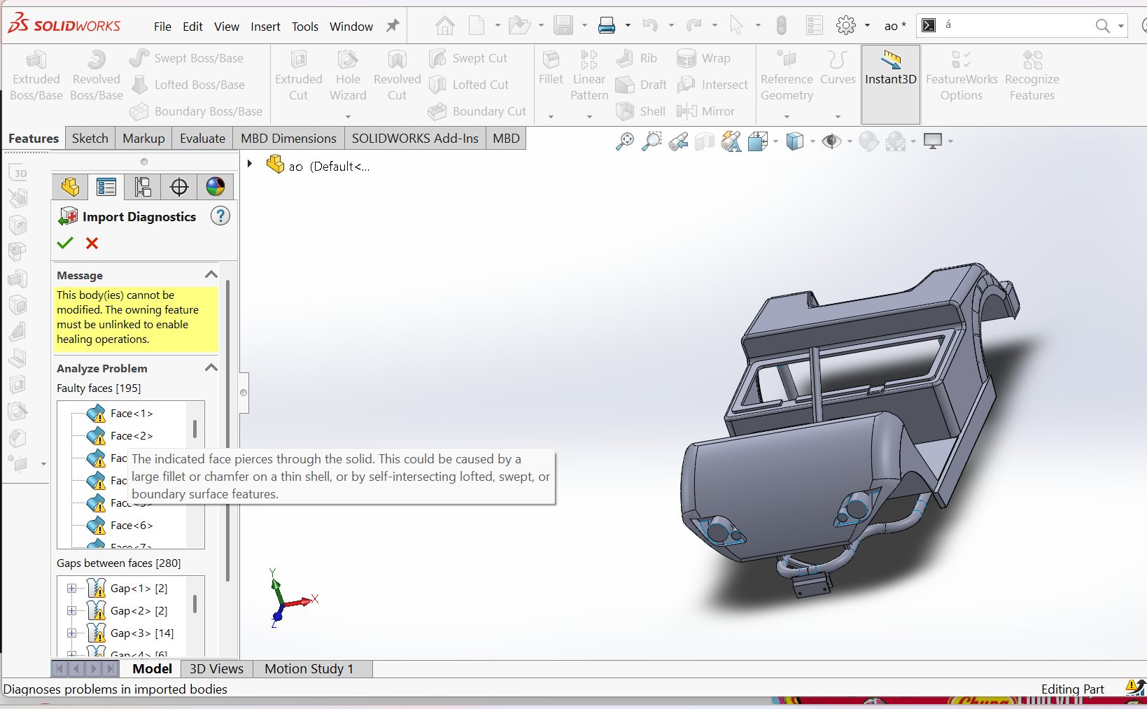
Task: Open Reference Geometry
Action: pos(787,76)
